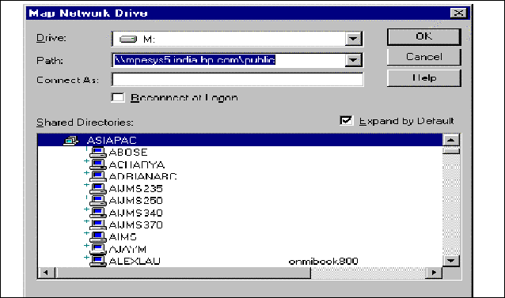The image size is (505, 298).
Task: Enable Reconnect at Logon checkbox
Action: 118,97
